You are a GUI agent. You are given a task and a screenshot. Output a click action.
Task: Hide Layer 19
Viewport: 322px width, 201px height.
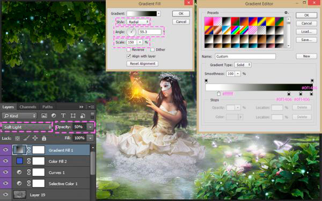point(5,195)
